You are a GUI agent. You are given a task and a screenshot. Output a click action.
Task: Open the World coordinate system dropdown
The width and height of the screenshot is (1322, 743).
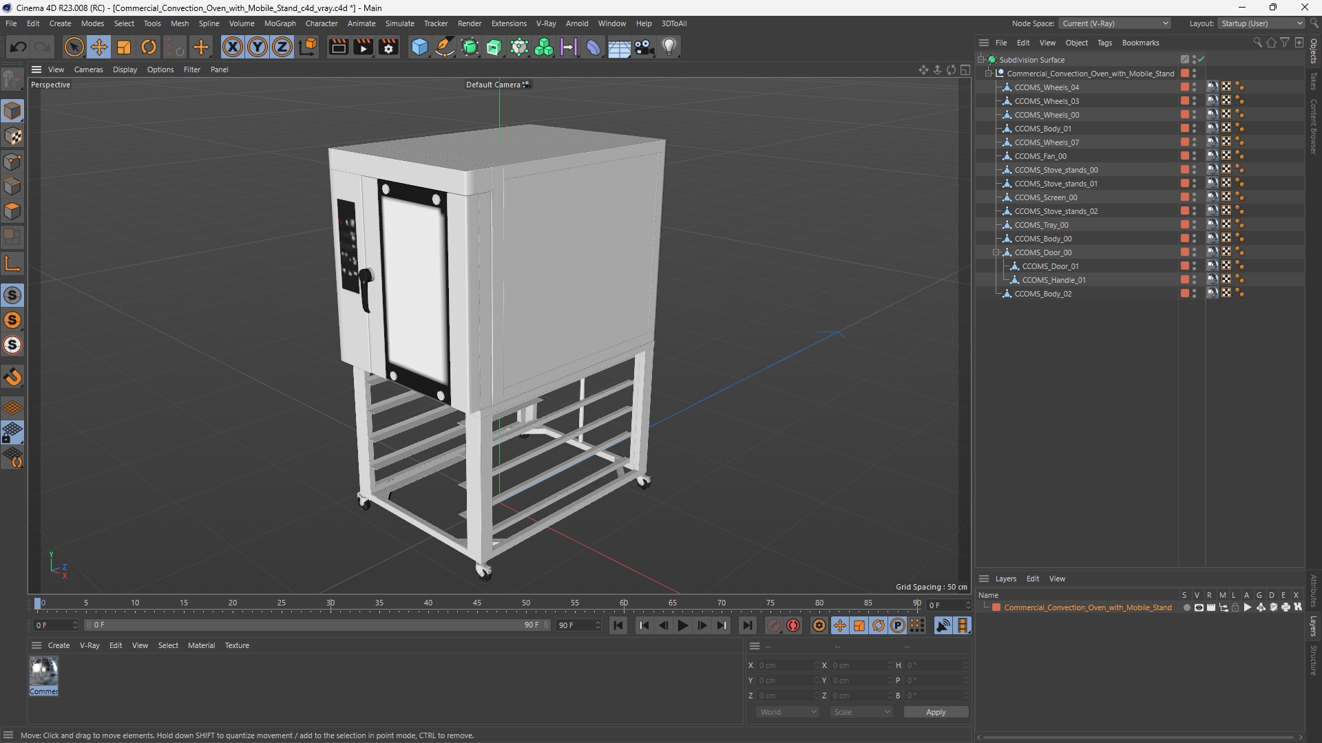(787, 712)
